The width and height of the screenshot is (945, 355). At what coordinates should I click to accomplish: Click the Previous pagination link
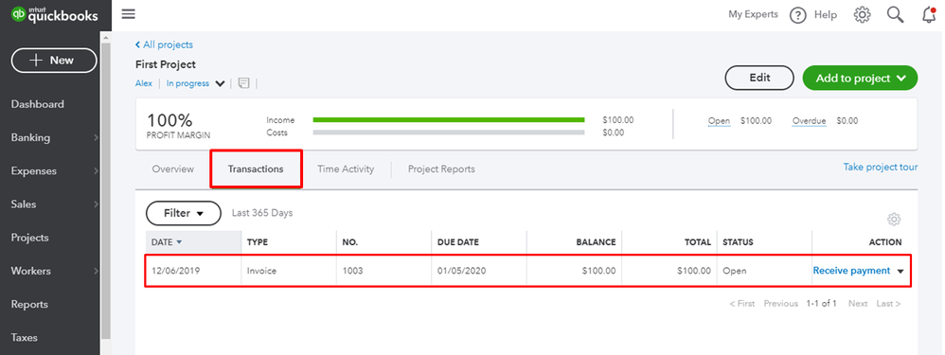click(780, 304)
